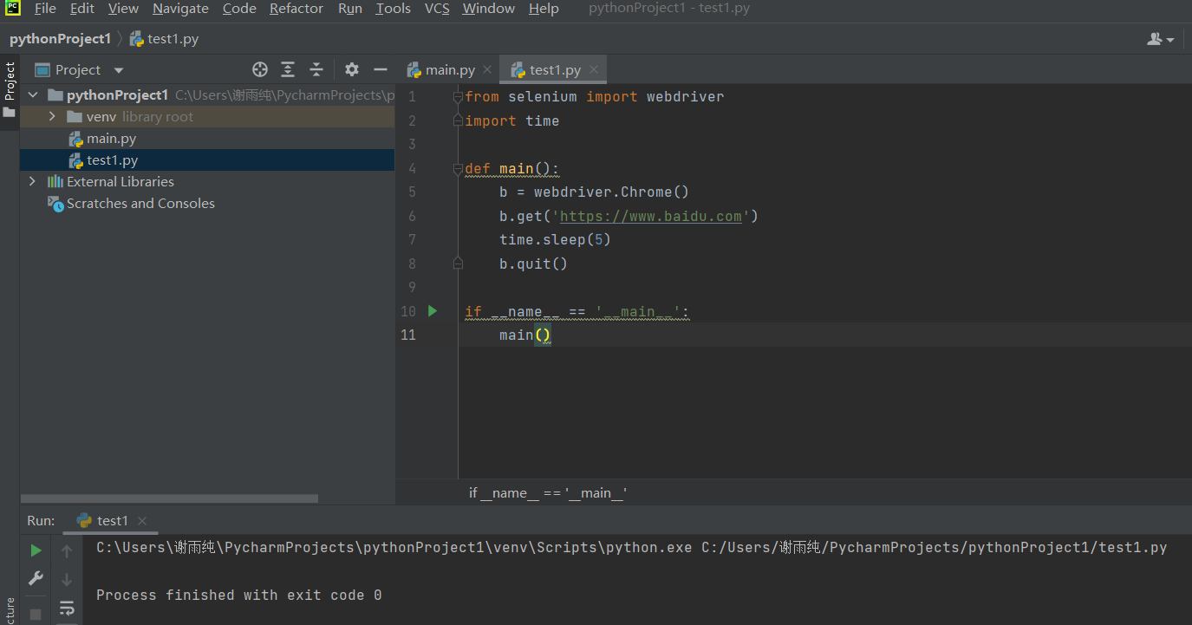
Task: Click the 'webdriver.Chrome()' code on line 5
Action: coord(611,192)
